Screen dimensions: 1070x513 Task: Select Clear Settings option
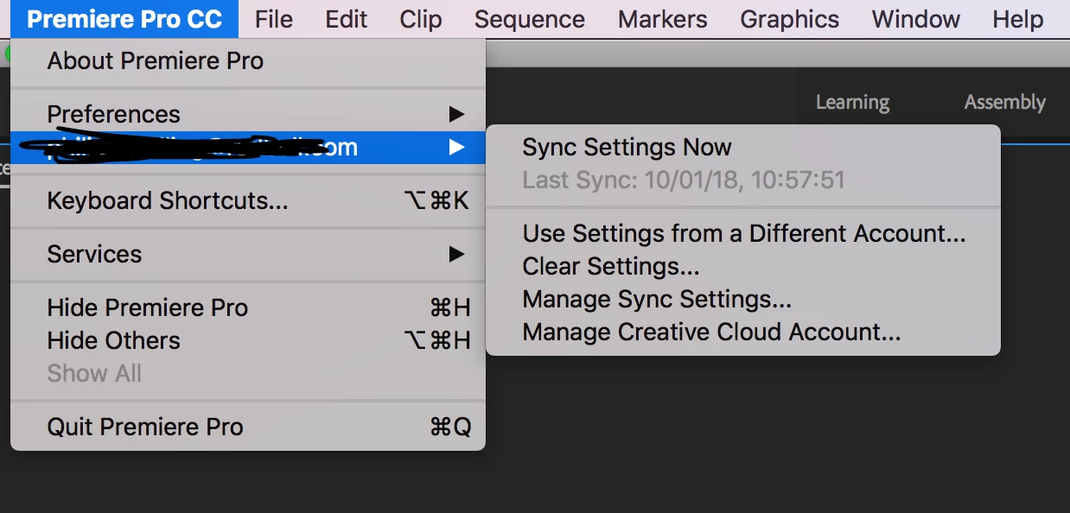(x=610, y=267)
